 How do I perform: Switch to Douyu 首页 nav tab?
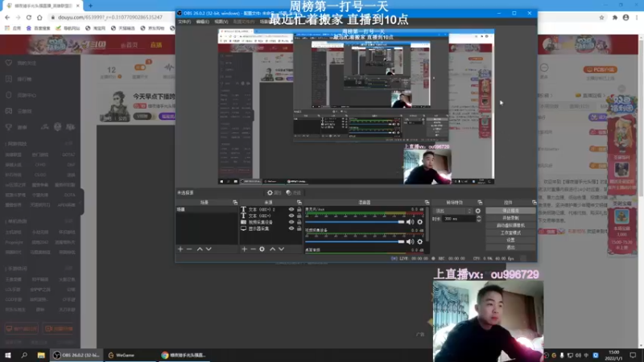point(130,45)
